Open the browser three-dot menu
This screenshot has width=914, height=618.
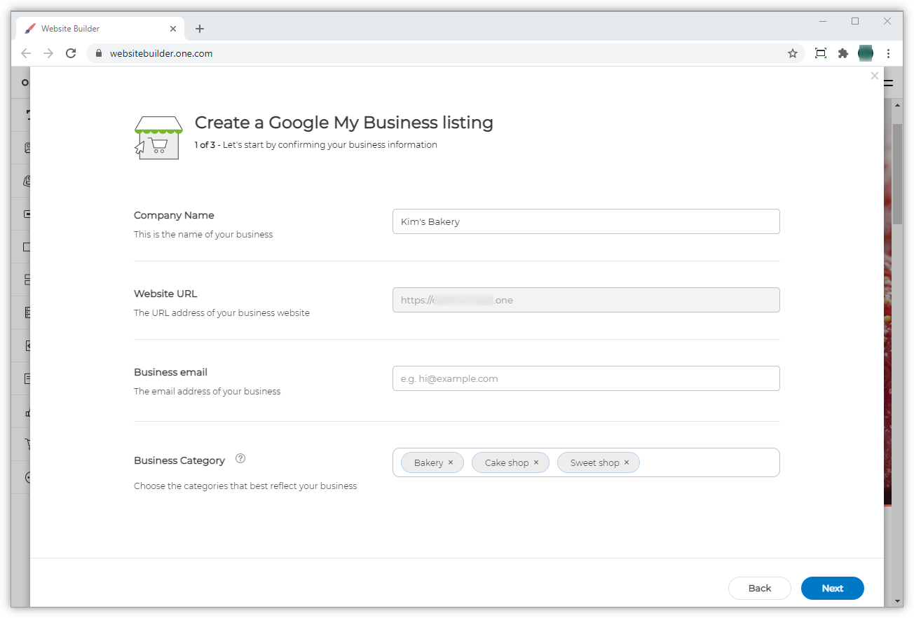pos(889,53)
